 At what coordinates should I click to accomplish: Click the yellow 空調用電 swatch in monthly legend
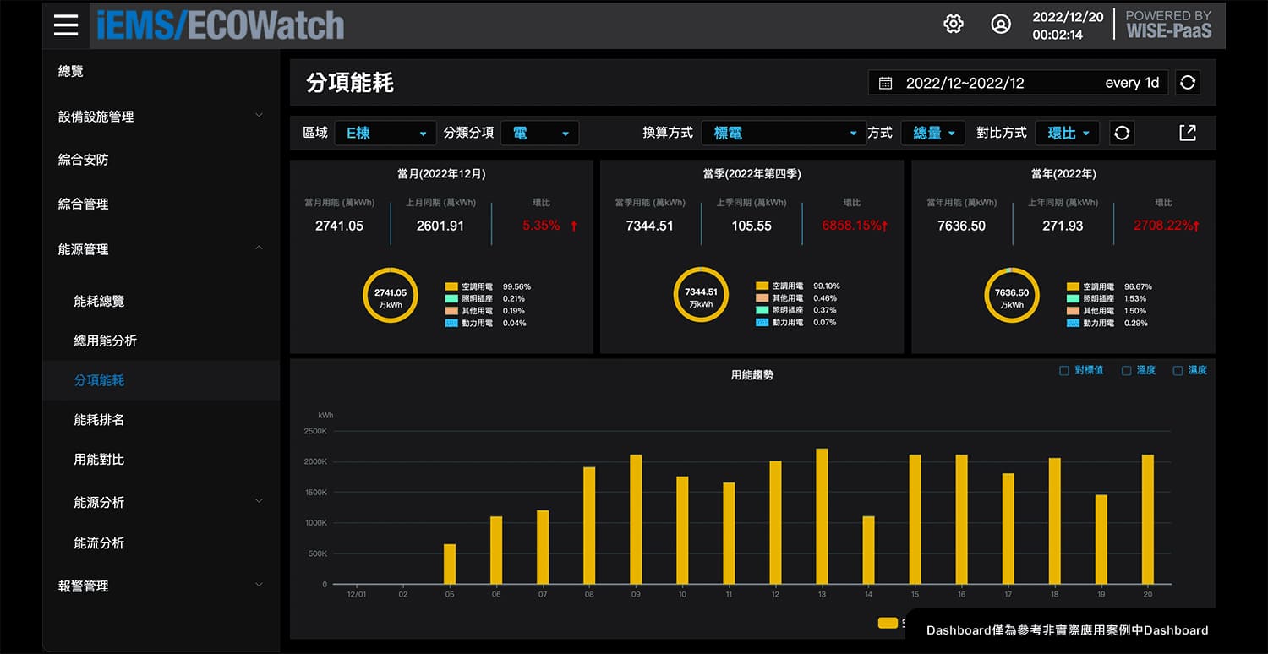(451, 286)
